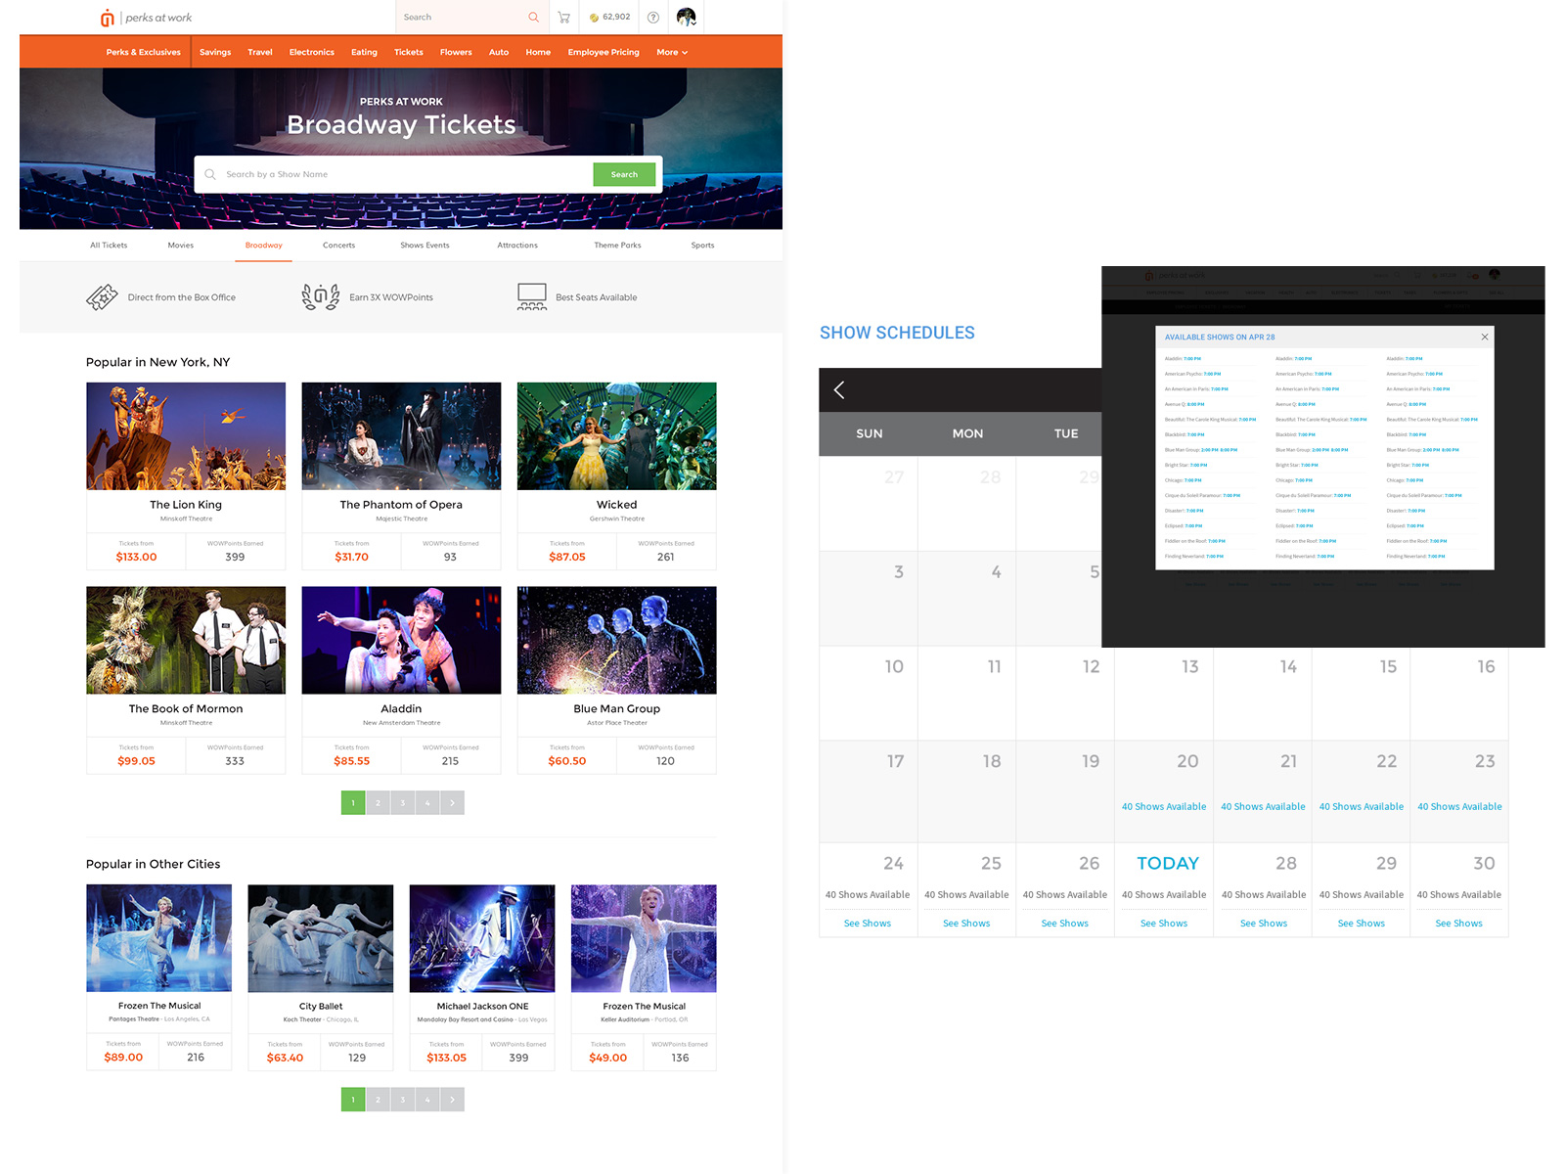The width and height of the screenshot is (1565, 1174).
Task: Click the shopping cart icon
Action: pos(563,18)
